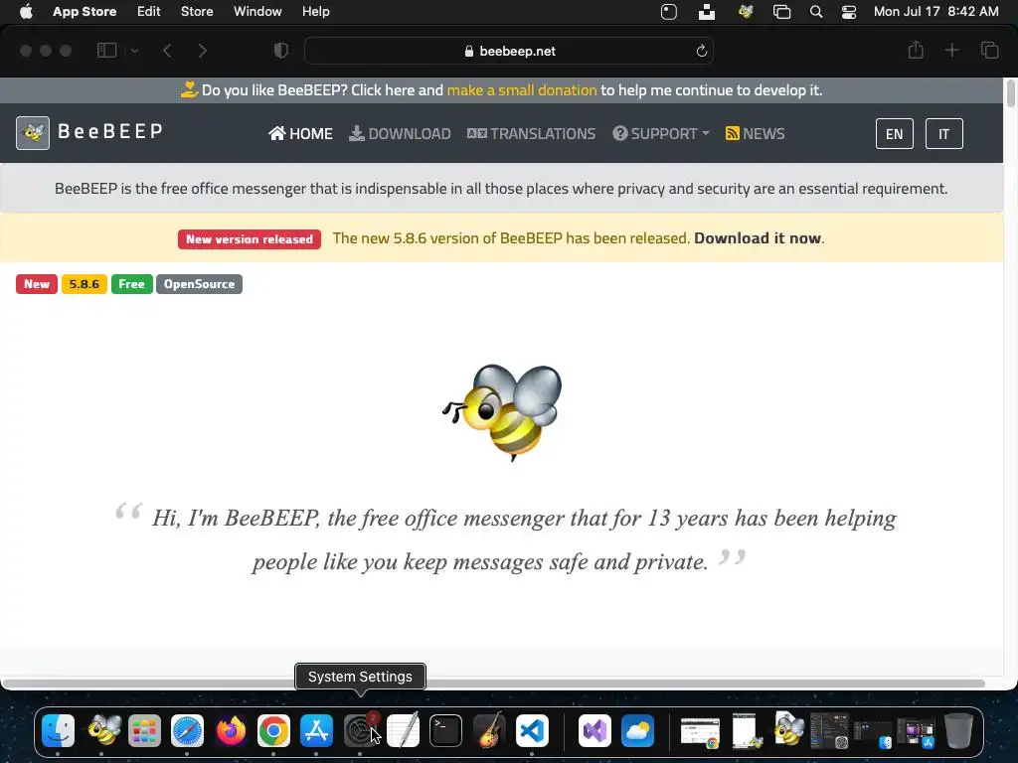
Task: Expand the SUPPORT dropdown menu
Action: pyautogui.click(x=661, y=133)
